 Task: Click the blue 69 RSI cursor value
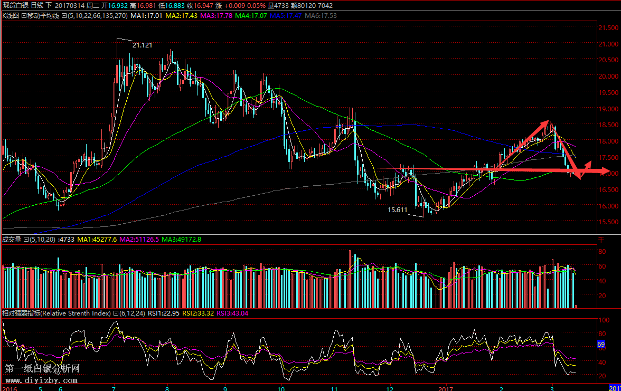[x=600, y=345]
